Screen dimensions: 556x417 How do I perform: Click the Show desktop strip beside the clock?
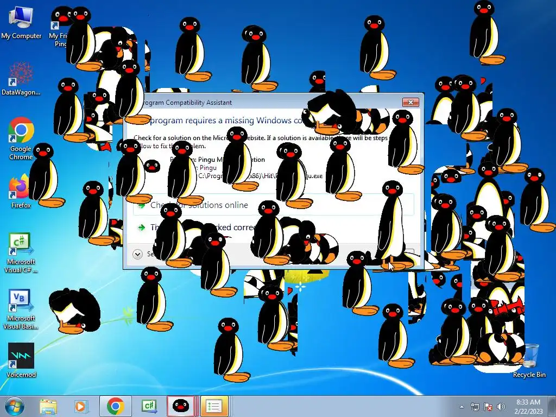pos(553,406)
